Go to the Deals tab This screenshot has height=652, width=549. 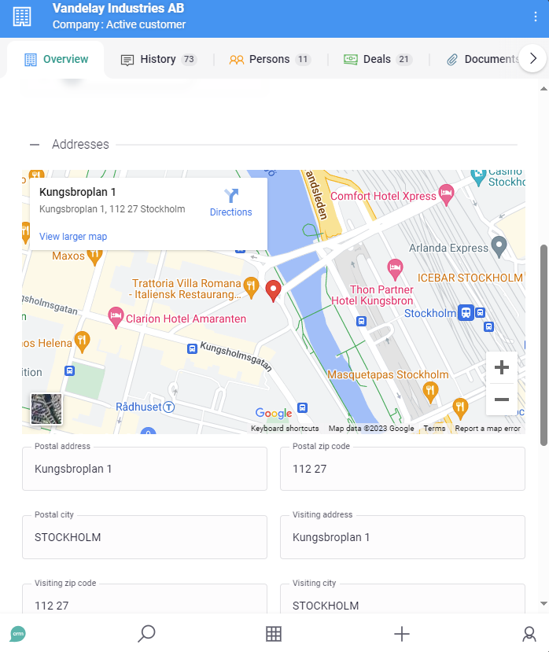pos(377,60)
